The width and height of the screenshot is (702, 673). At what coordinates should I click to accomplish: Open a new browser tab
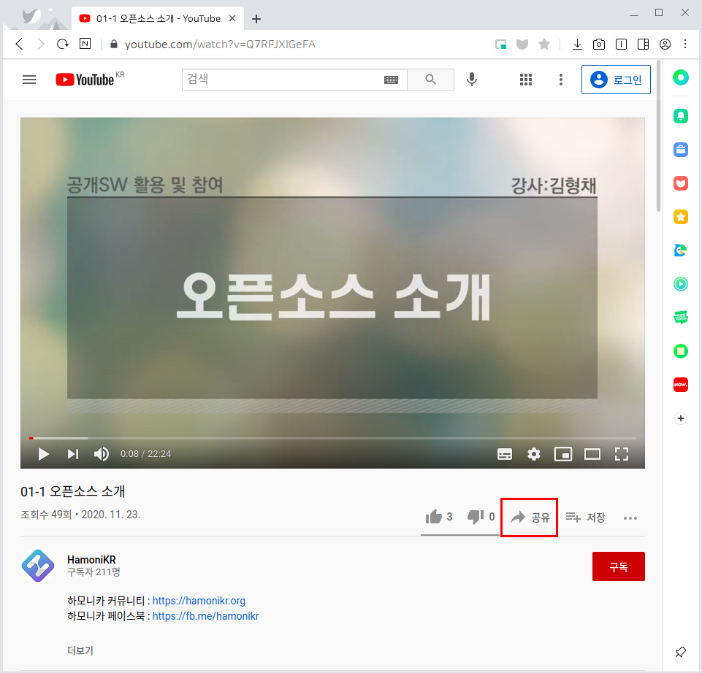(256, 19)
